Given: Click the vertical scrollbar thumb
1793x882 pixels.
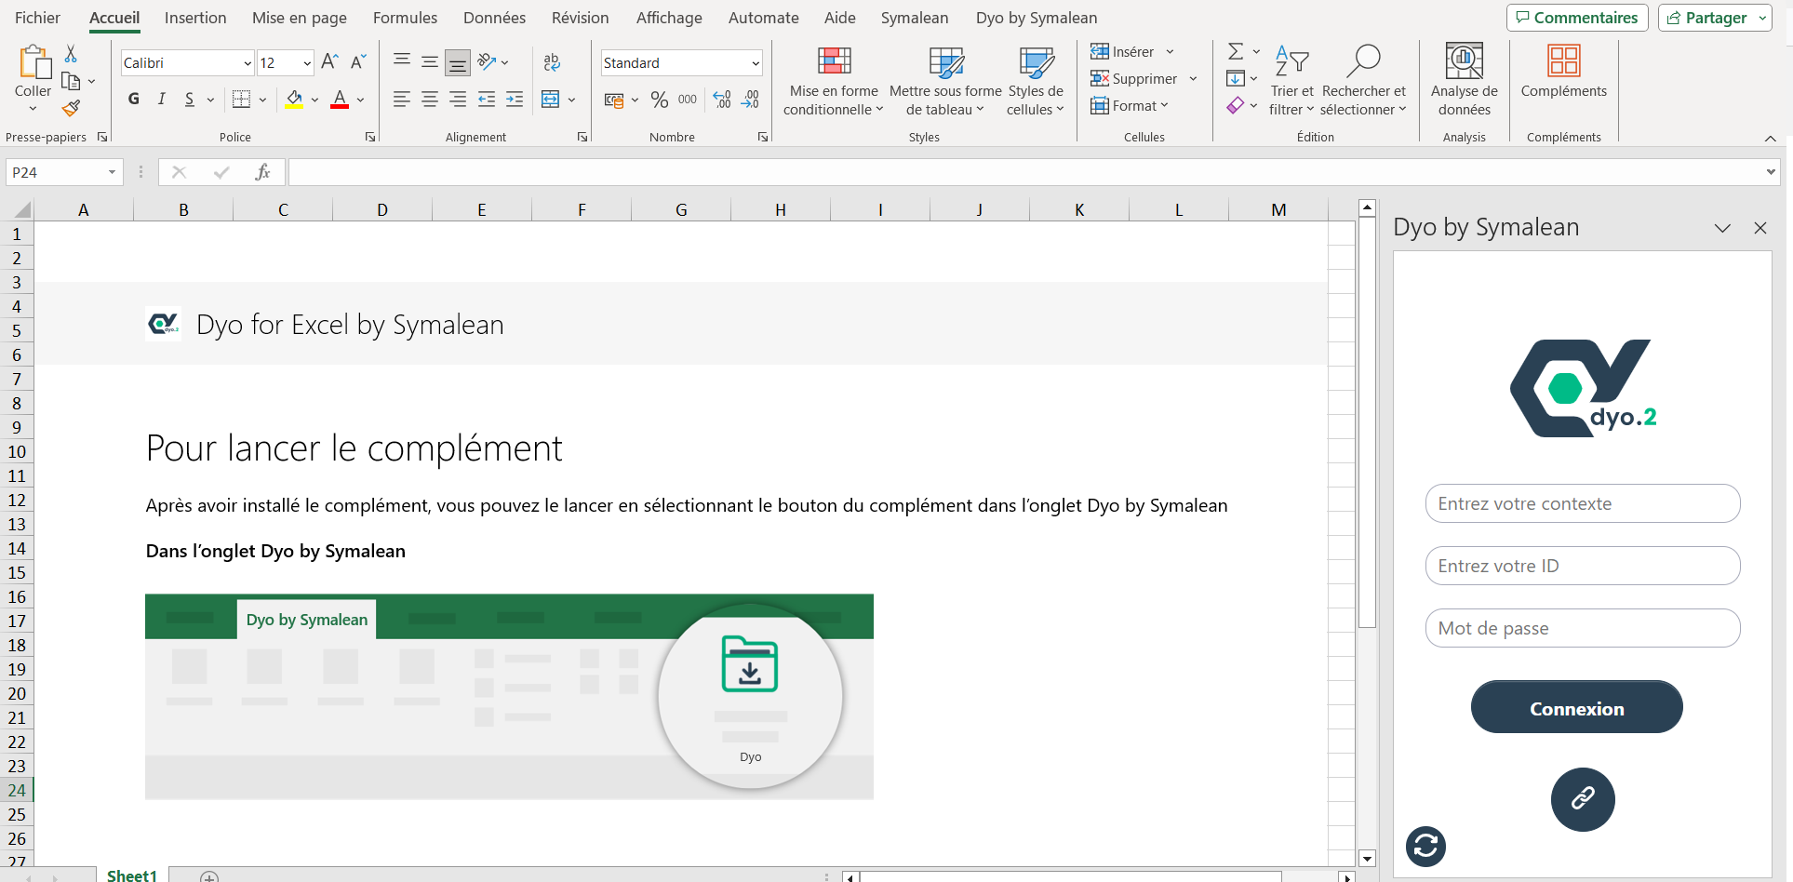Looking at the screenshot, I should [x=1367, y=423].
